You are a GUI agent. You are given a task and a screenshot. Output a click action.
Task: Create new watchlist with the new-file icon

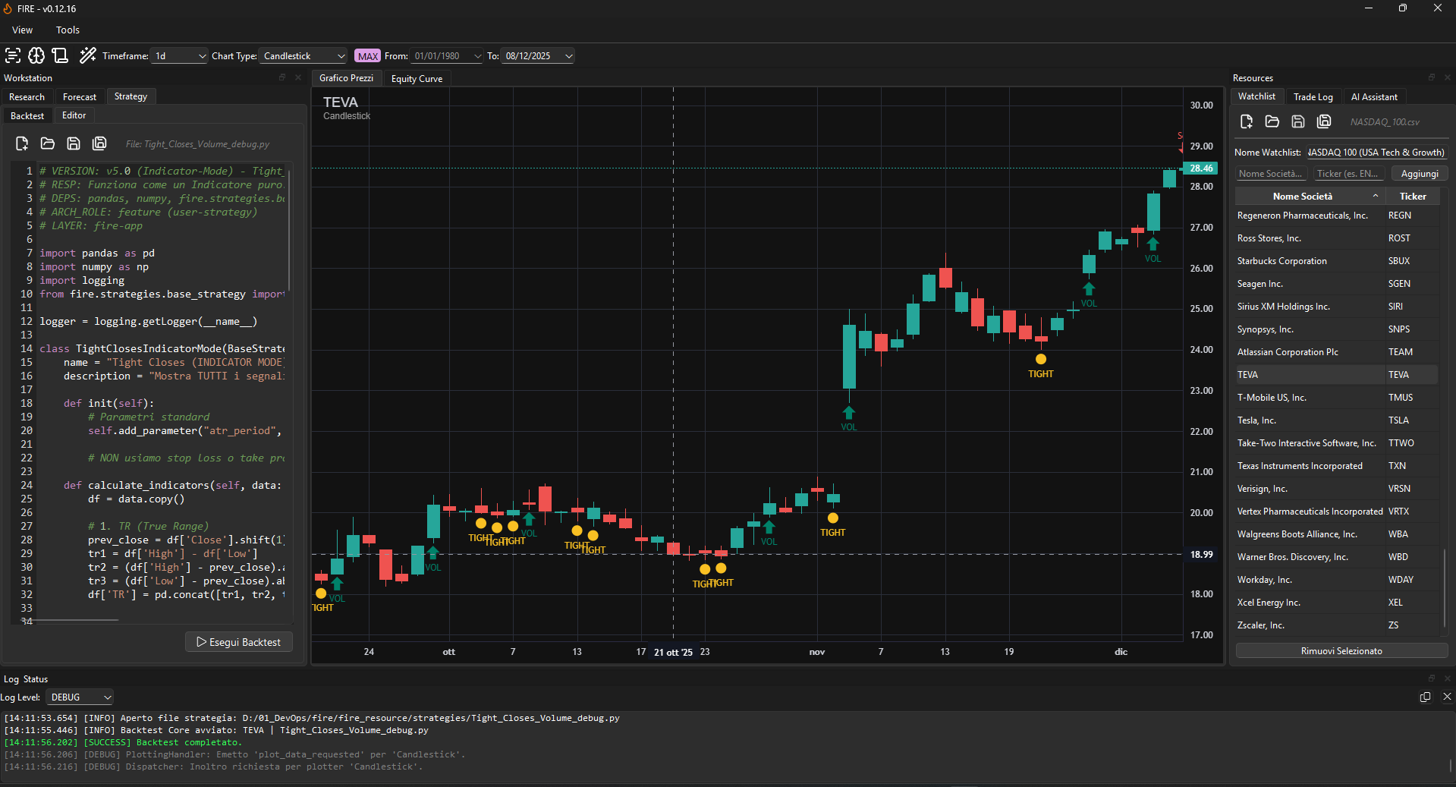(x=1246, y=121)
